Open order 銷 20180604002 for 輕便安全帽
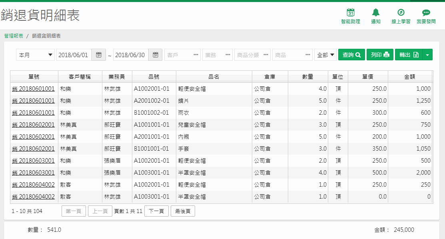This screenshot has width=445, height=239. [x=33, y=185]
